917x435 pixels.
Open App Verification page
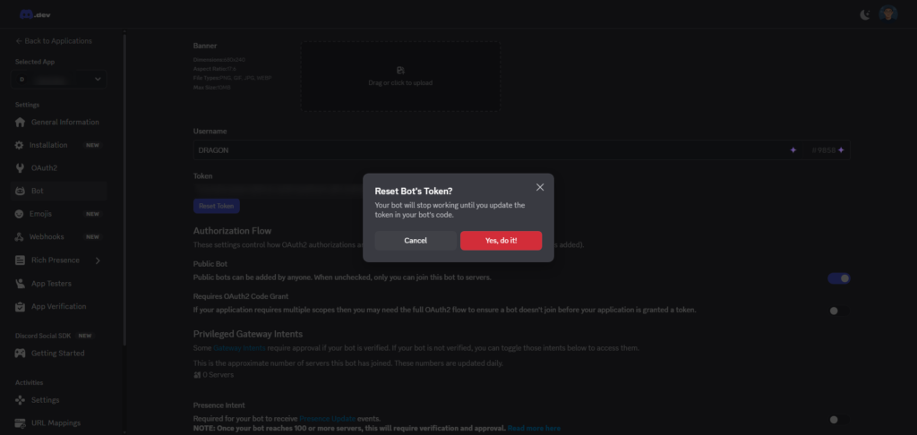(59, 306)
